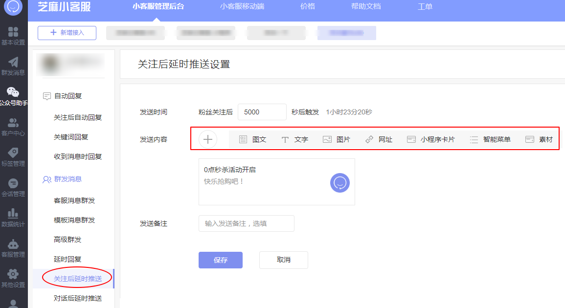
Task: Switch to 小客服管理后台 tab
Action: coord(158,6)
